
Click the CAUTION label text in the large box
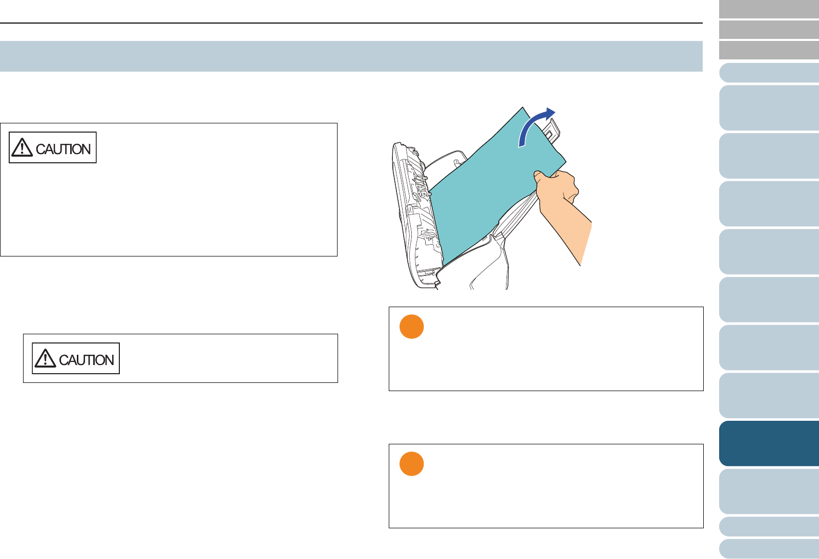63,149
